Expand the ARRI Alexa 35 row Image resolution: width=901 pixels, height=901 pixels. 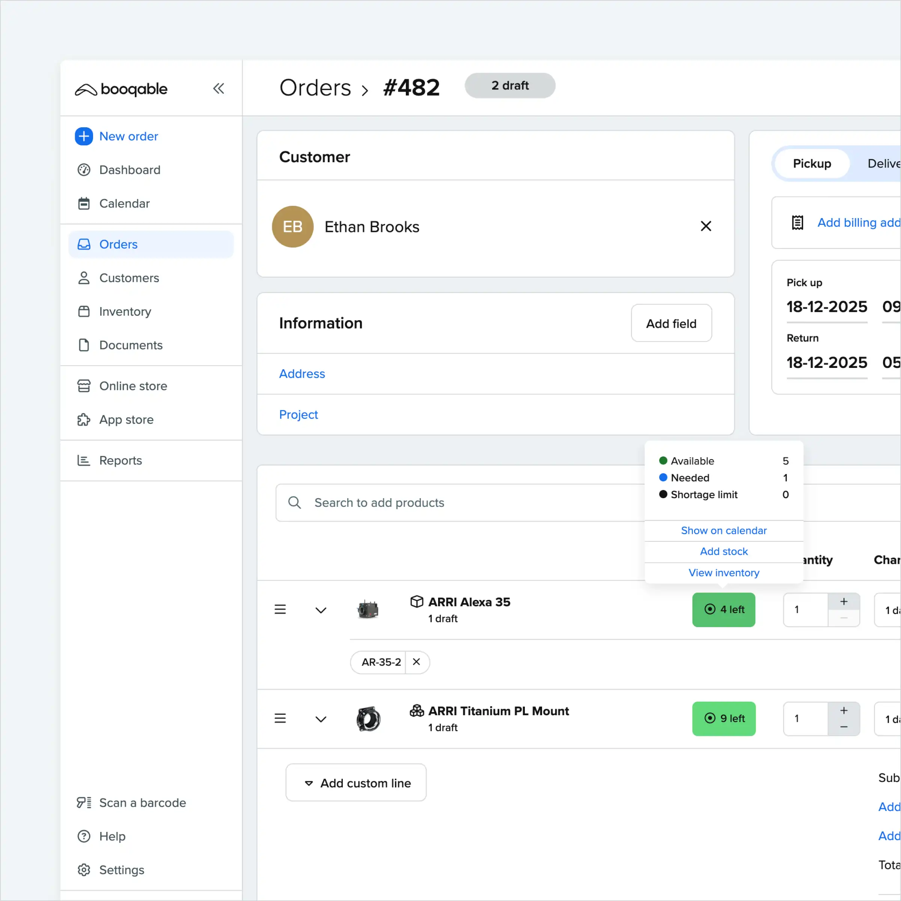pos(320,610)
